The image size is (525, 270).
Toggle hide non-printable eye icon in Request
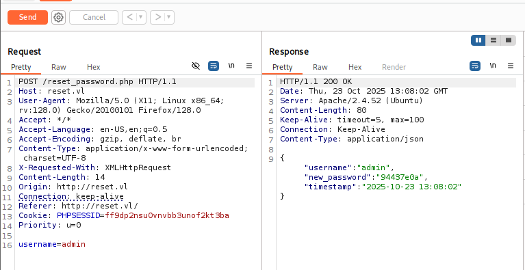point(196,66)
